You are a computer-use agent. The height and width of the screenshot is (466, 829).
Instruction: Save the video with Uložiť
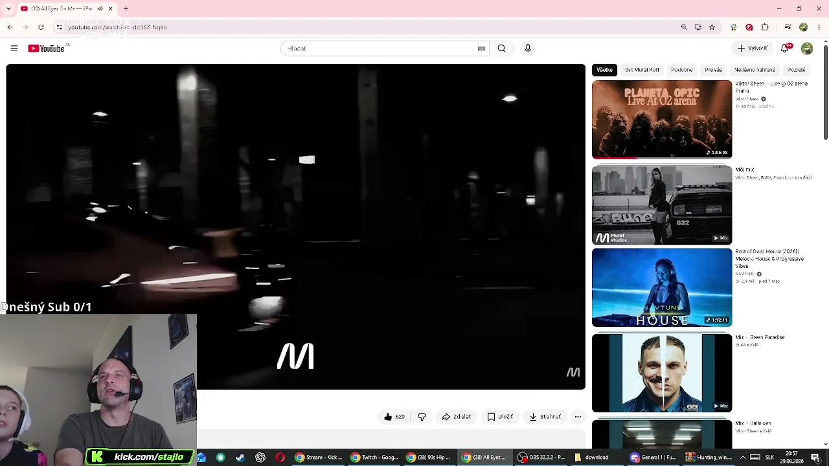tap(500, 417)
